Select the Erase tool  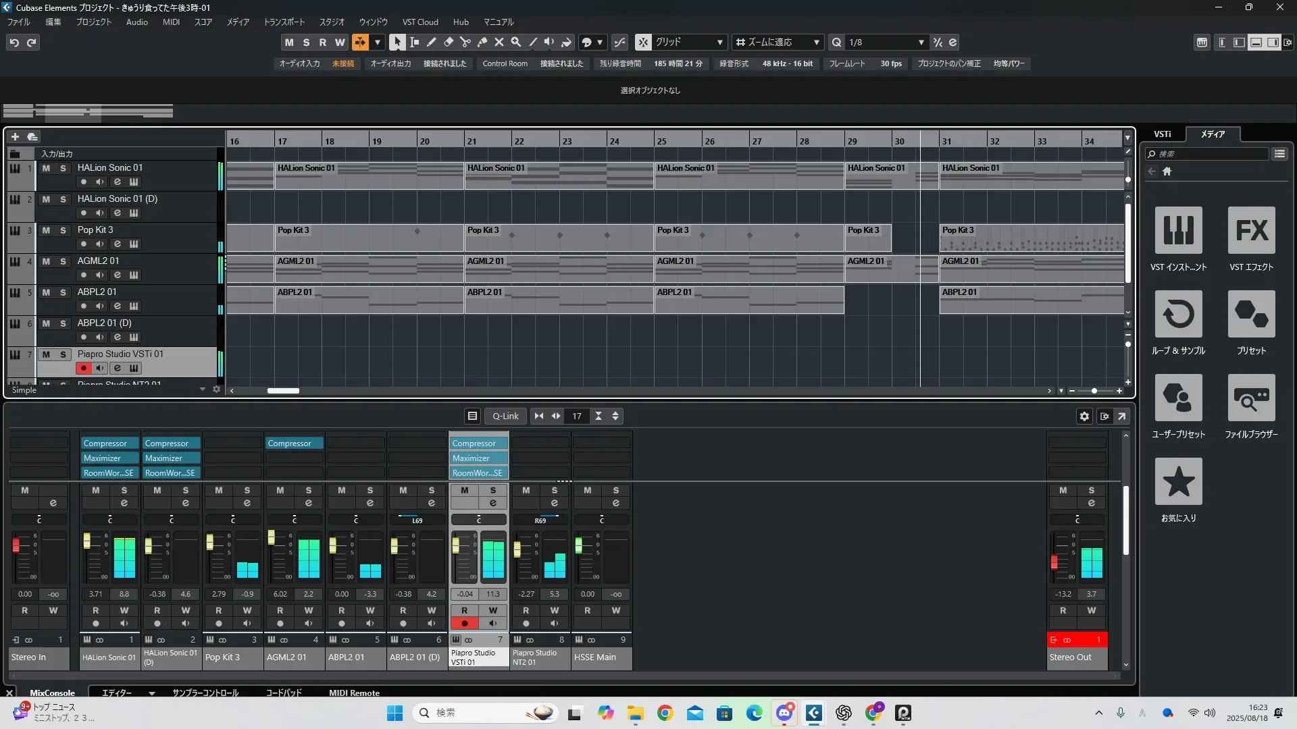448,42
